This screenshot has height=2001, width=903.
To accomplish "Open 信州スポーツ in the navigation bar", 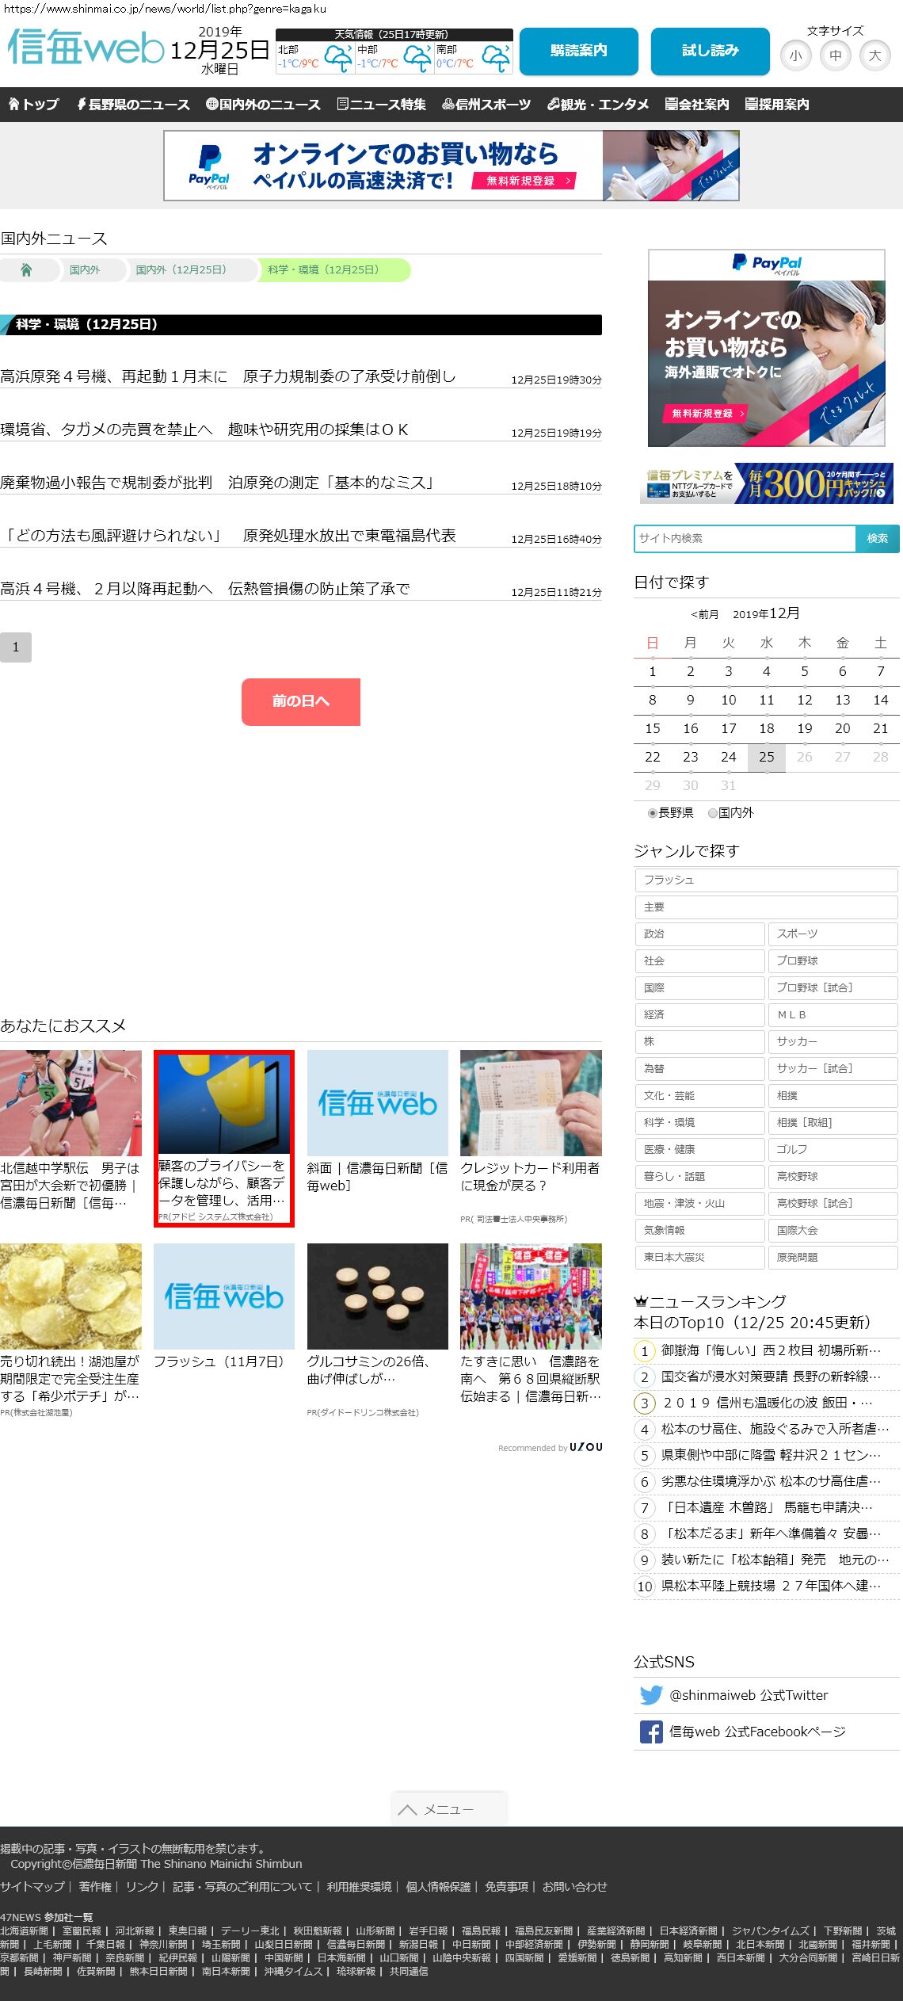I will [x=486, y=105].
